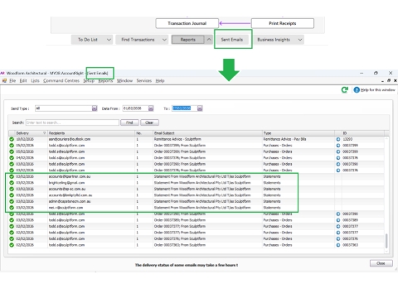Open the Command Centres menu
This screenshot has width=398, height=298.
(61, 80)
